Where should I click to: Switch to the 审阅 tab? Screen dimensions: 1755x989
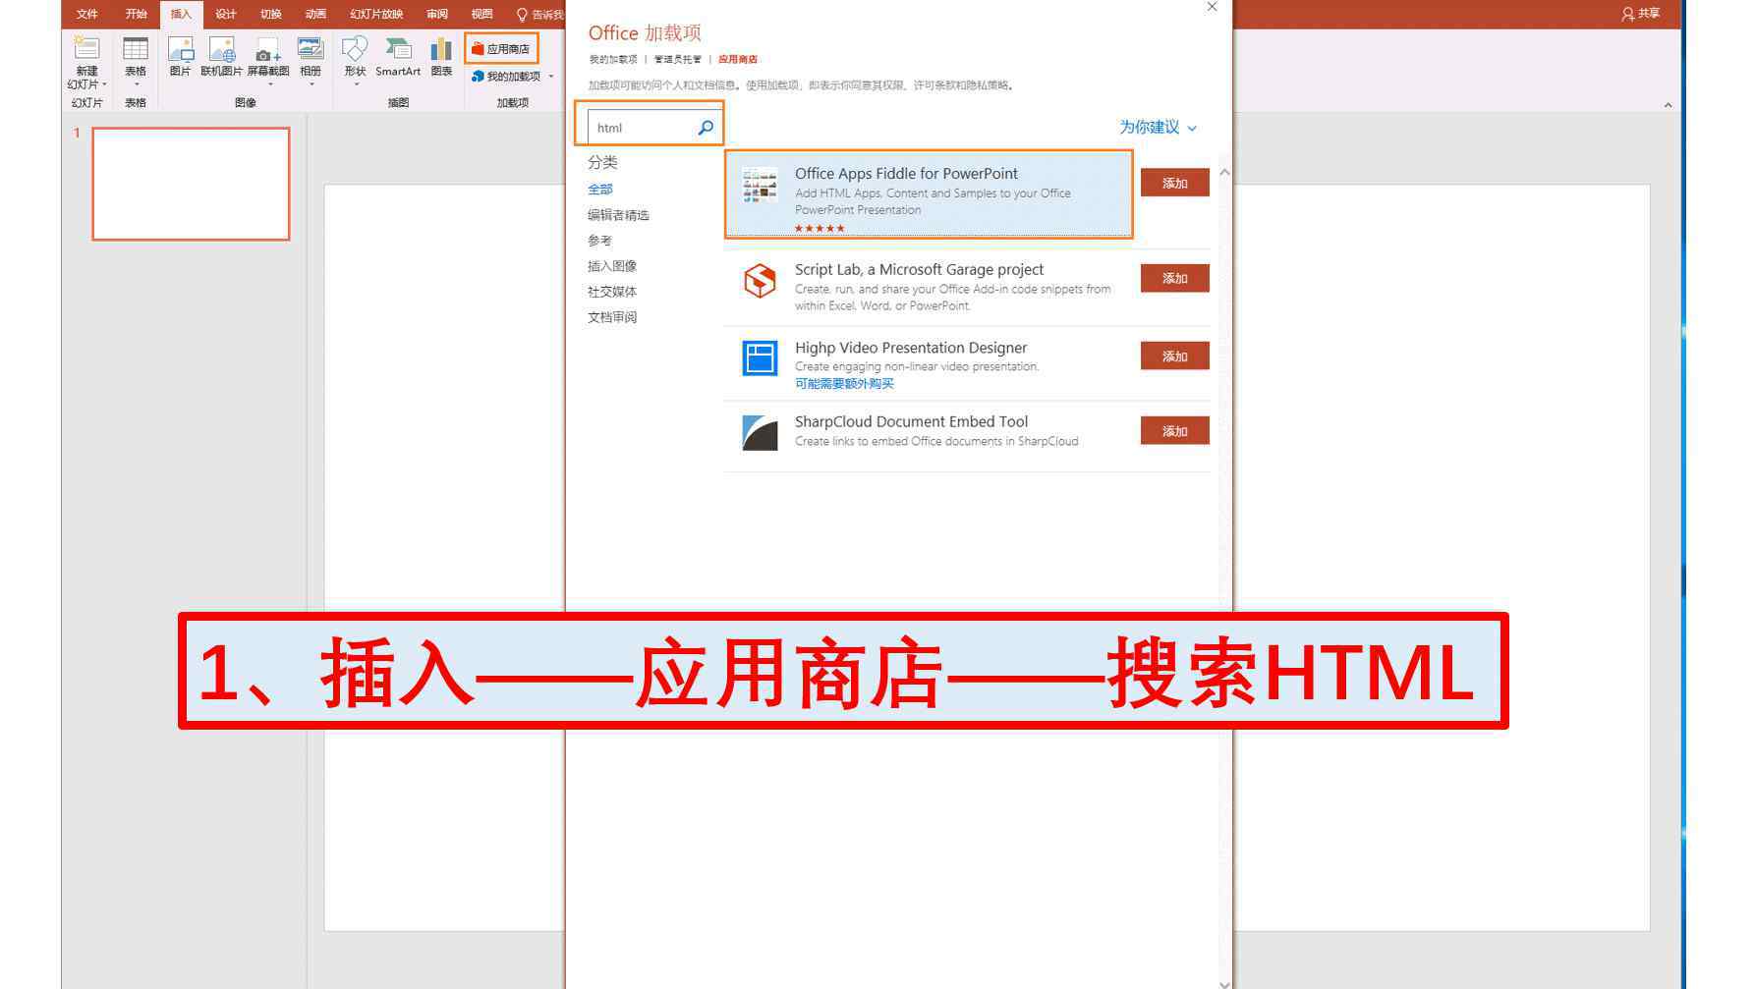tap(437, 14)
